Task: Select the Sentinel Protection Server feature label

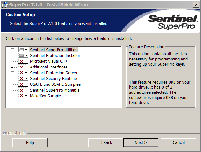Action: point(54,73)
